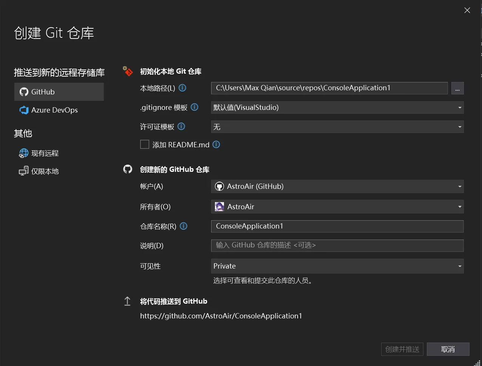The height and width of the screenshot is (366, 482).
Task: Choose 仅限本地 in the sidebar
Action: (45, 171)
